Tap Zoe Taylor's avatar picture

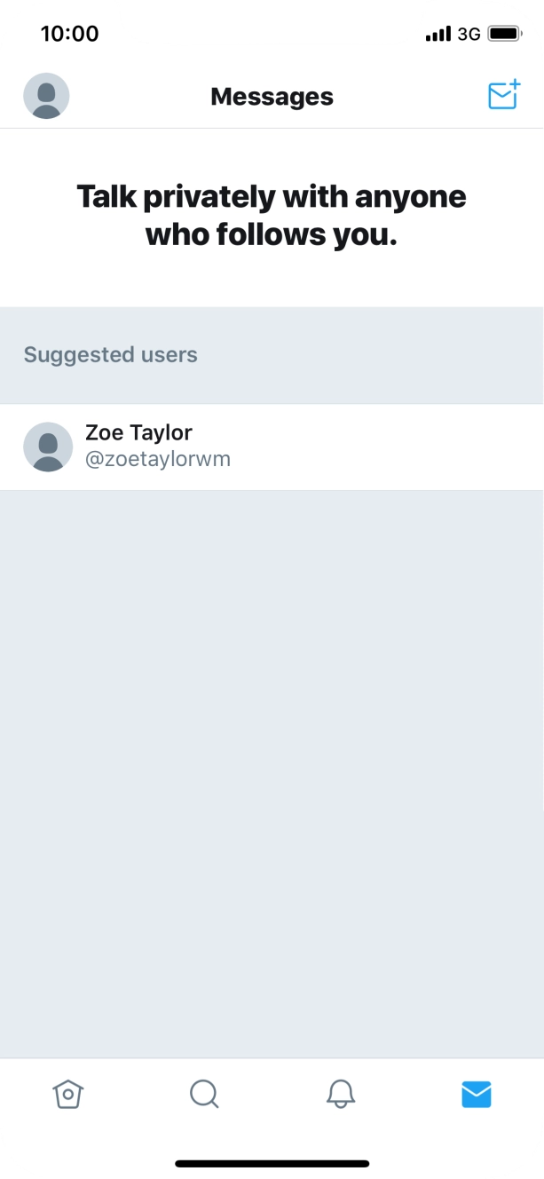(x=48, y=447)
